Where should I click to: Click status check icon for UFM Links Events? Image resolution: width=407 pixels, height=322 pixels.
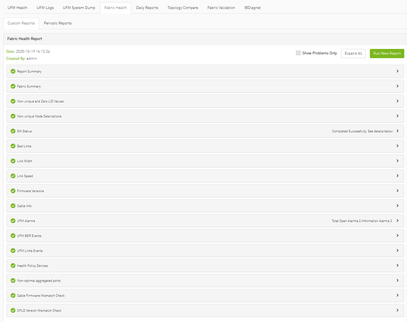tap(13, 251)
